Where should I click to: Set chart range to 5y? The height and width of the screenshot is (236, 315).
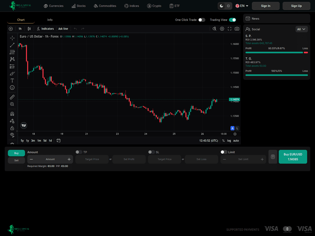click(x=22, y=141)
